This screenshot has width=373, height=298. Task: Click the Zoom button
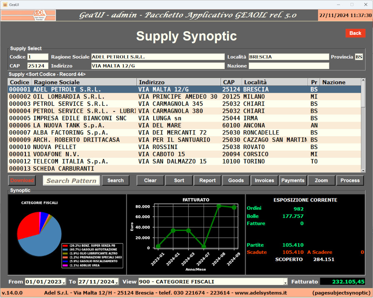coord(321,181)
